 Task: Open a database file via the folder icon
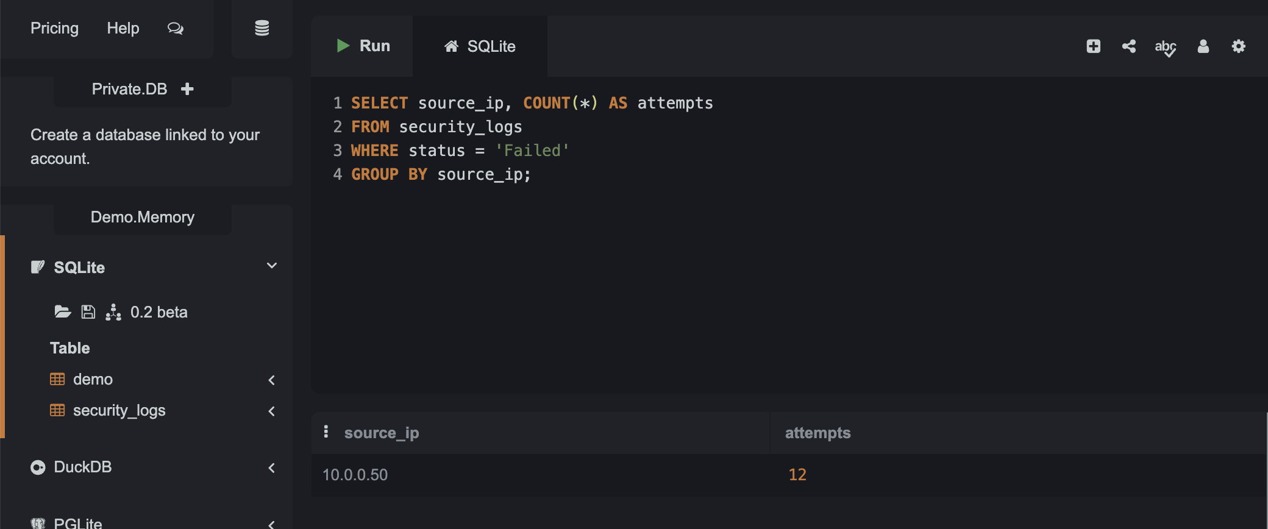(62, 311)
